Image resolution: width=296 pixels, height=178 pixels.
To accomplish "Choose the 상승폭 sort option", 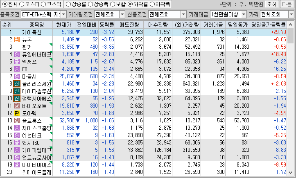I will [90, 4].
